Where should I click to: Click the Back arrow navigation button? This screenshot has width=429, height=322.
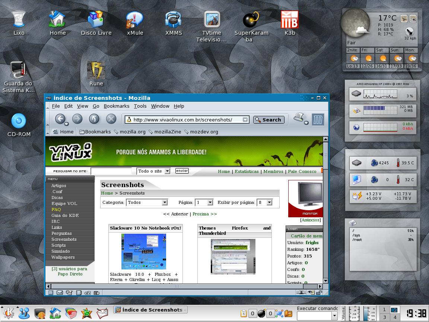(x=60, y=119)
